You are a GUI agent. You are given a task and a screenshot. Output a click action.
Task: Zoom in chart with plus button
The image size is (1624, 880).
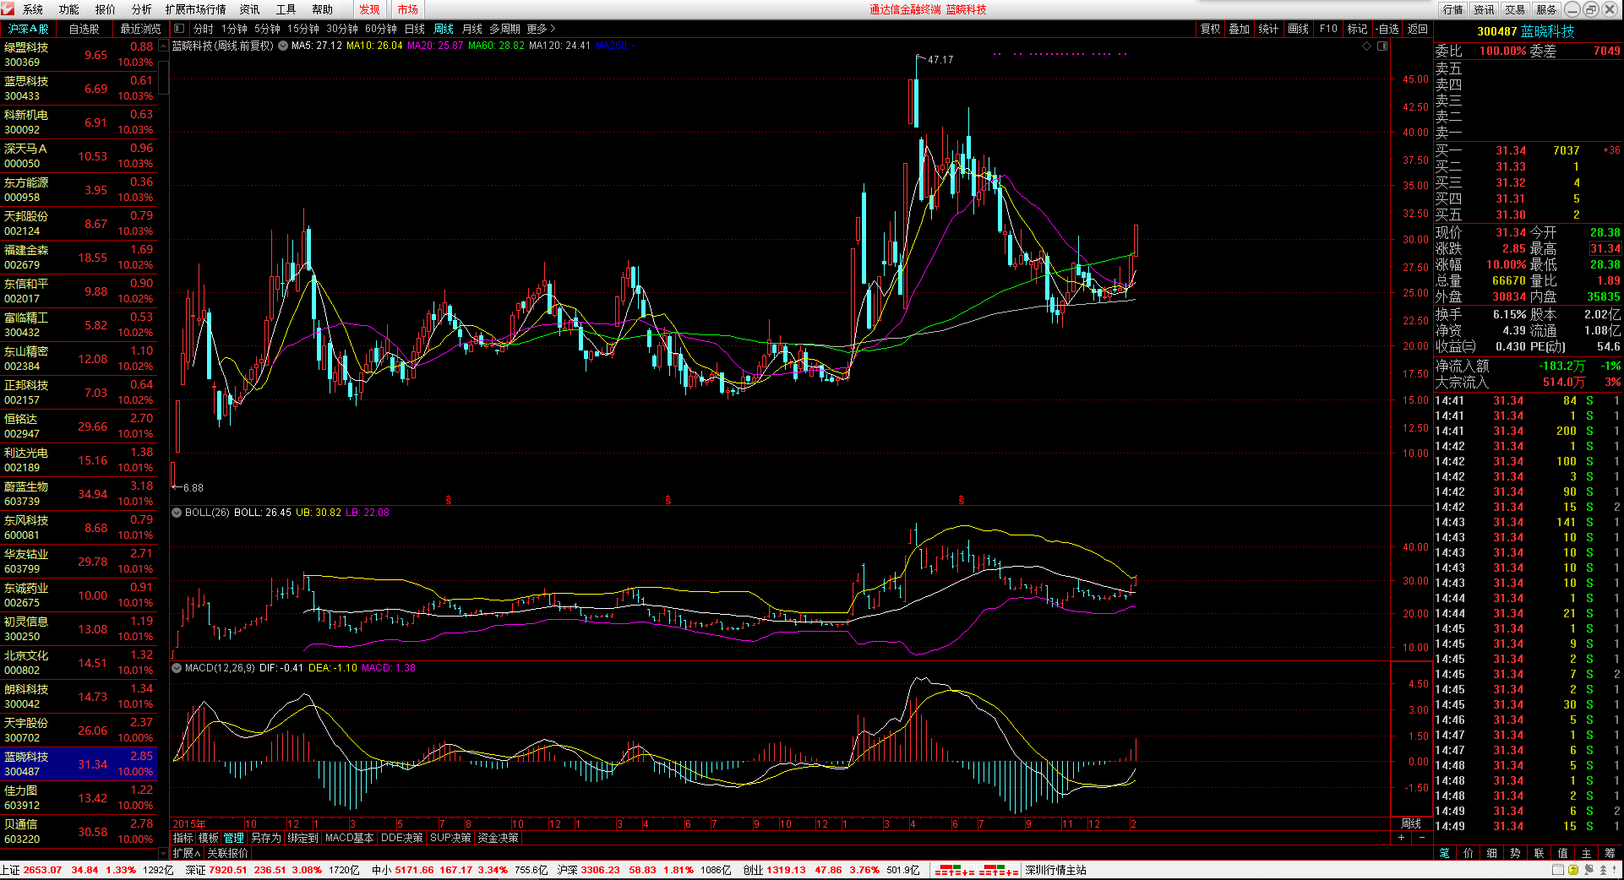[x=1401, y=838]
